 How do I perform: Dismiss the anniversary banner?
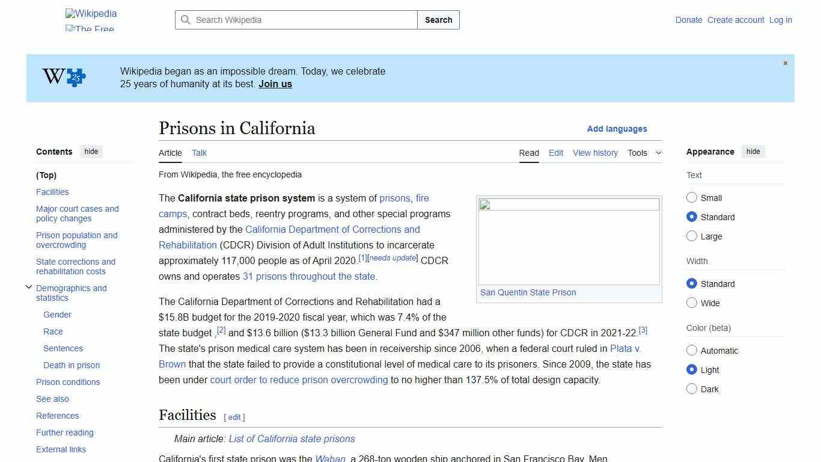(785, 63)
